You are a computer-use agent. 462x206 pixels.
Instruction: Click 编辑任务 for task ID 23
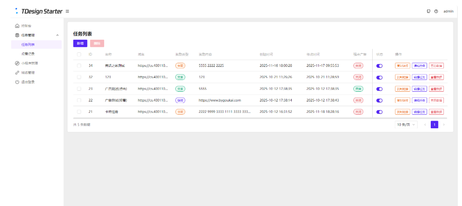[x=419, y=89]
